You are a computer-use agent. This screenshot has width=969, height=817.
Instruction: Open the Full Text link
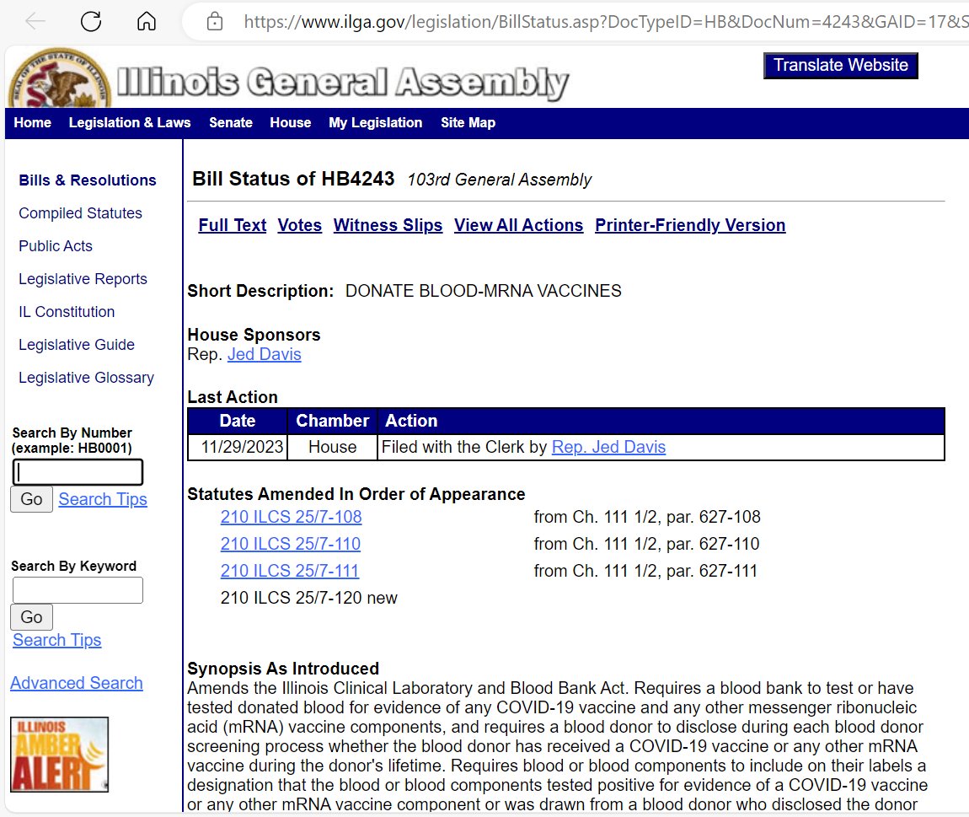pos(233,225)
